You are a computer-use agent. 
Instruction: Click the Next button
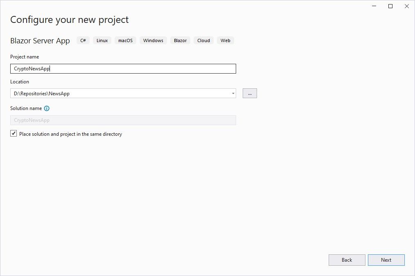[386, 260]
